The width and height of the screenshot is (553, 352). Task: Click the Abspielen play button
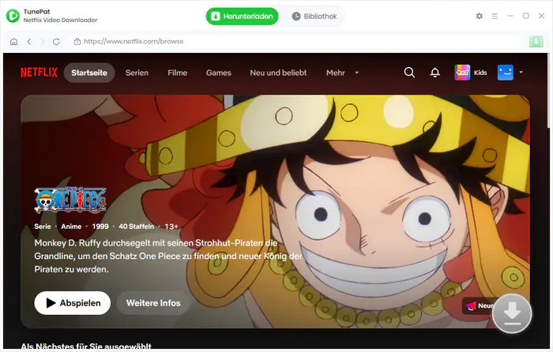[x=73, y=303]
